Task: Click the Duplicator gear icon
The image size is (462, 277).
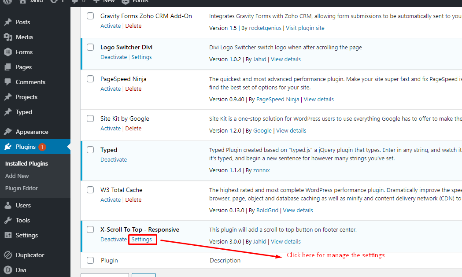Action: (x=8, y=255)
